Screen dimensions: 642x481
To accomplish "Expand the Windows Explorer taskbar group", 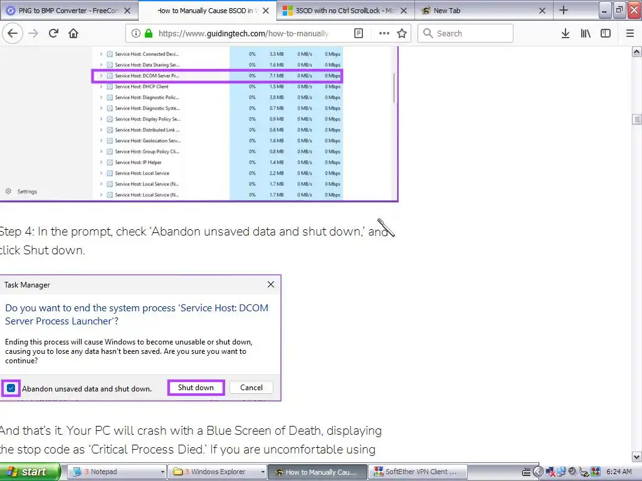I will pyautogui.click(x=216, y=472).
